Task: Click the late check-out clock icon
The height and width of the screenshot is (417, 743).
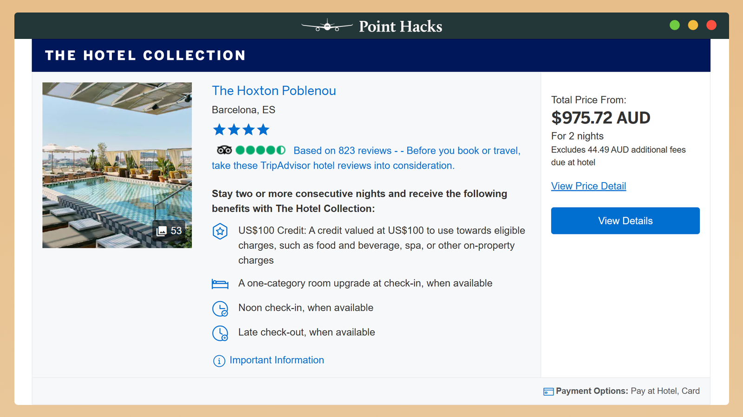Action: (x=220, y=333)
